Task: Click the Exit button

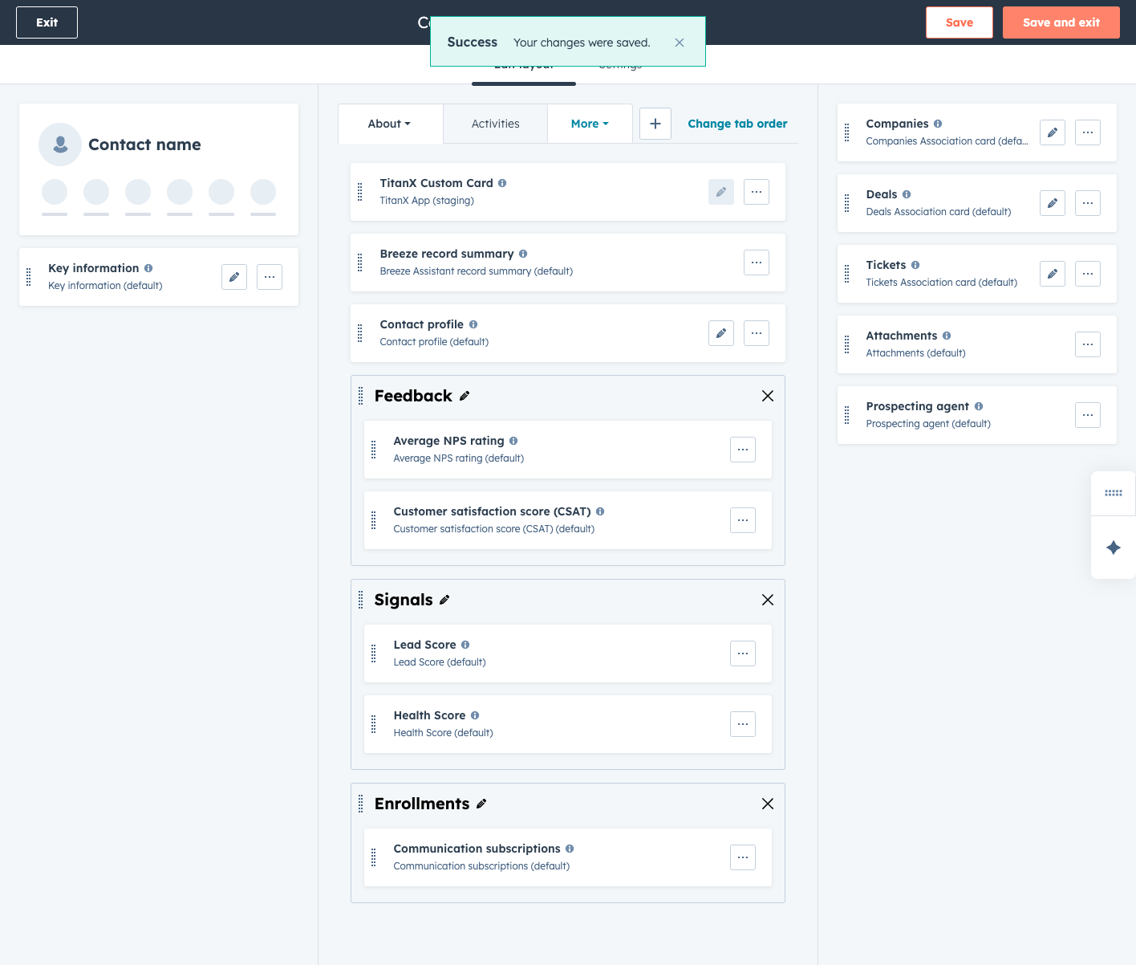Action: pyautogui.click(x=47, y=22)
